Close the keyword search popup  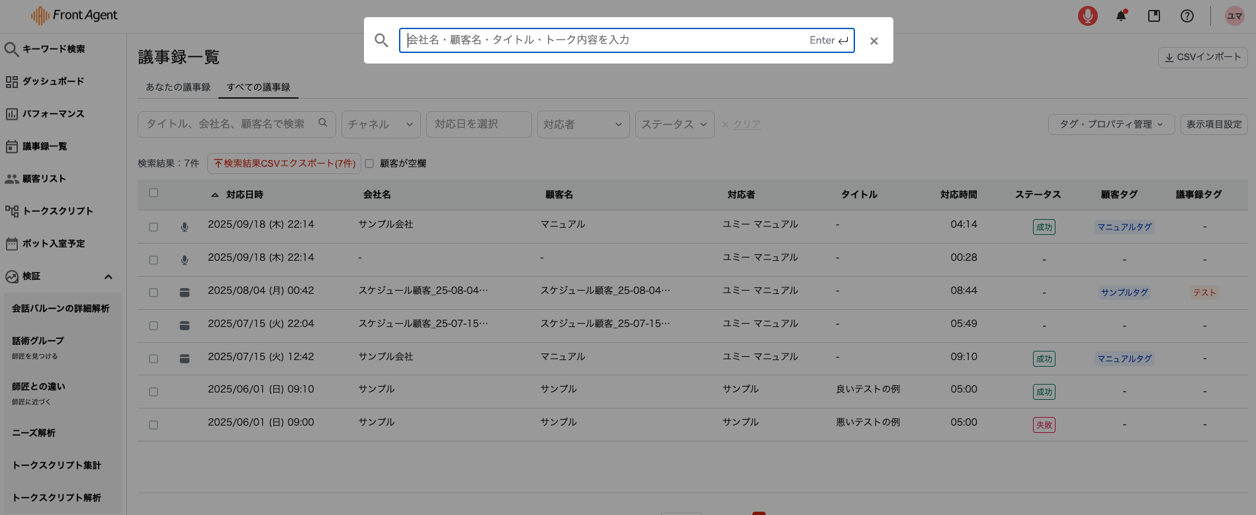pos(874,41)
